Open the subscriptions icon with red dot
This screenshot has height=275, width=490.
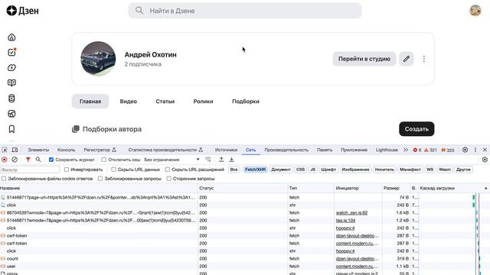pos(11,53)
